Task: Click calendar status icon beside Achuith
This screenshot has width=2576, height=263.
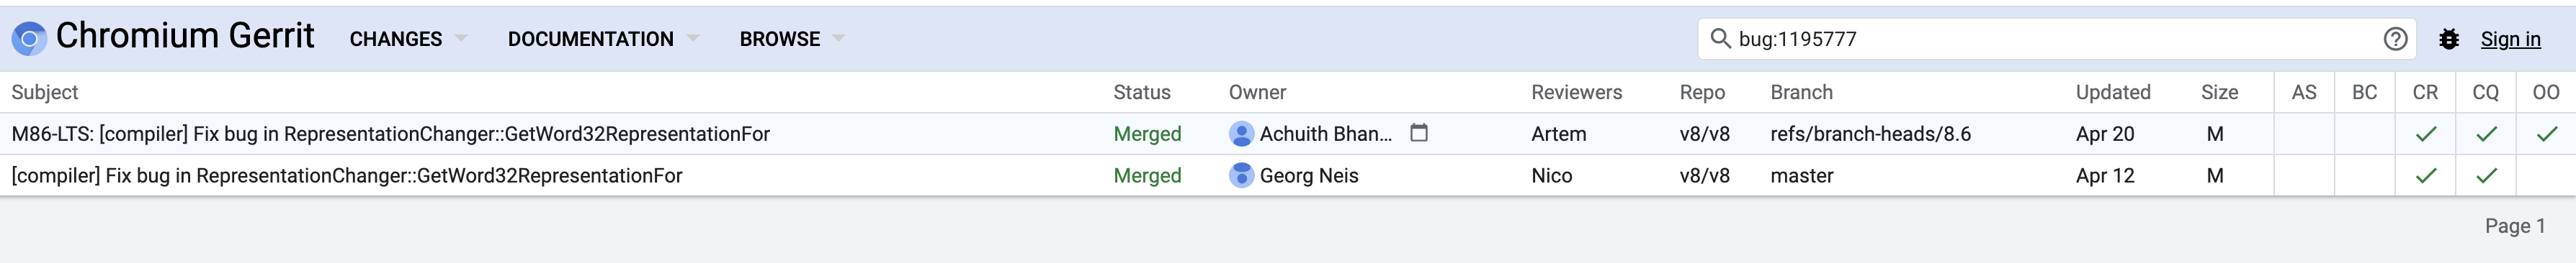Action: 1418,132
